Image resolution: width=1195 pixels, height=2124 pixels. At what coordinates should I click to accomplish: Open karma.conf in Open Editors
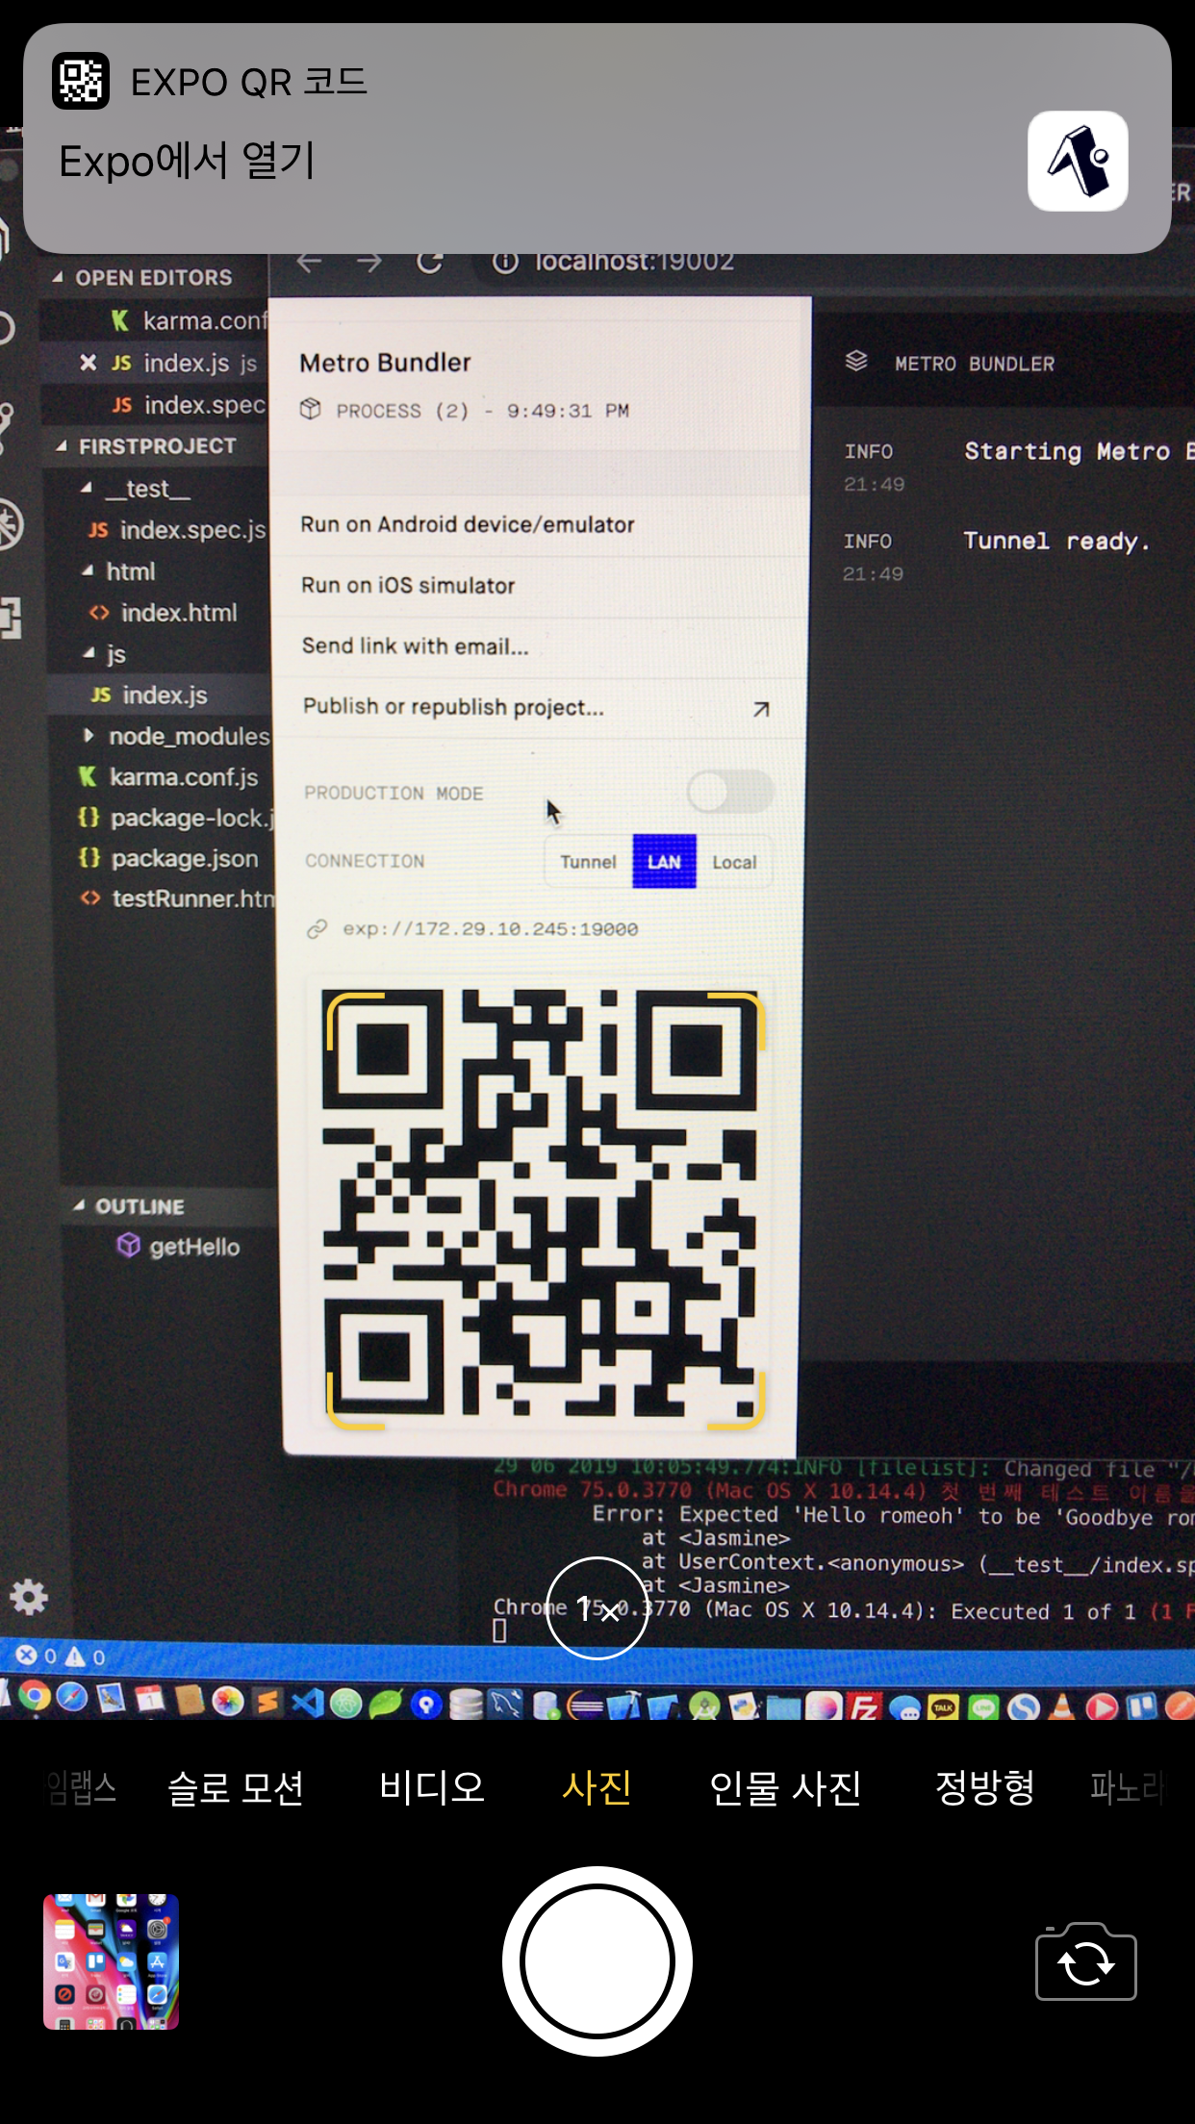pos(189,320)
